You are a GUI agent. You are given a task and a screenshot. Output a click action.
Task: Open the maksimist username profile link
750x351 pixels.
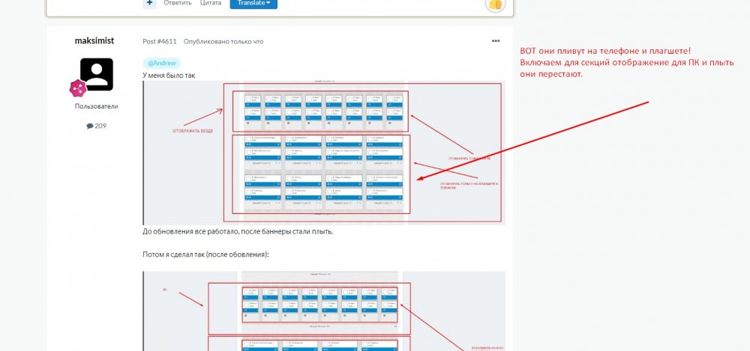point(95,40)
